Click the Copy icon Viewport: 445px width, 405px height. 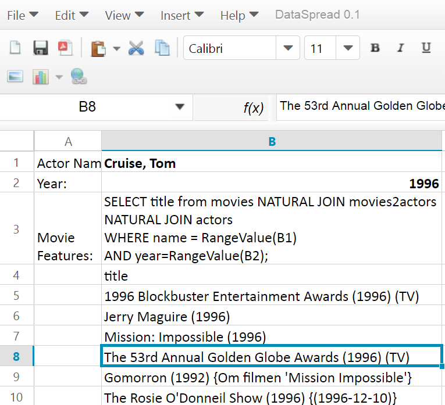(162, 48)
